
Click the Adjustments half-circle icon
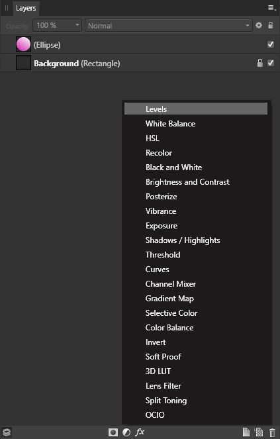pos(126,432)
